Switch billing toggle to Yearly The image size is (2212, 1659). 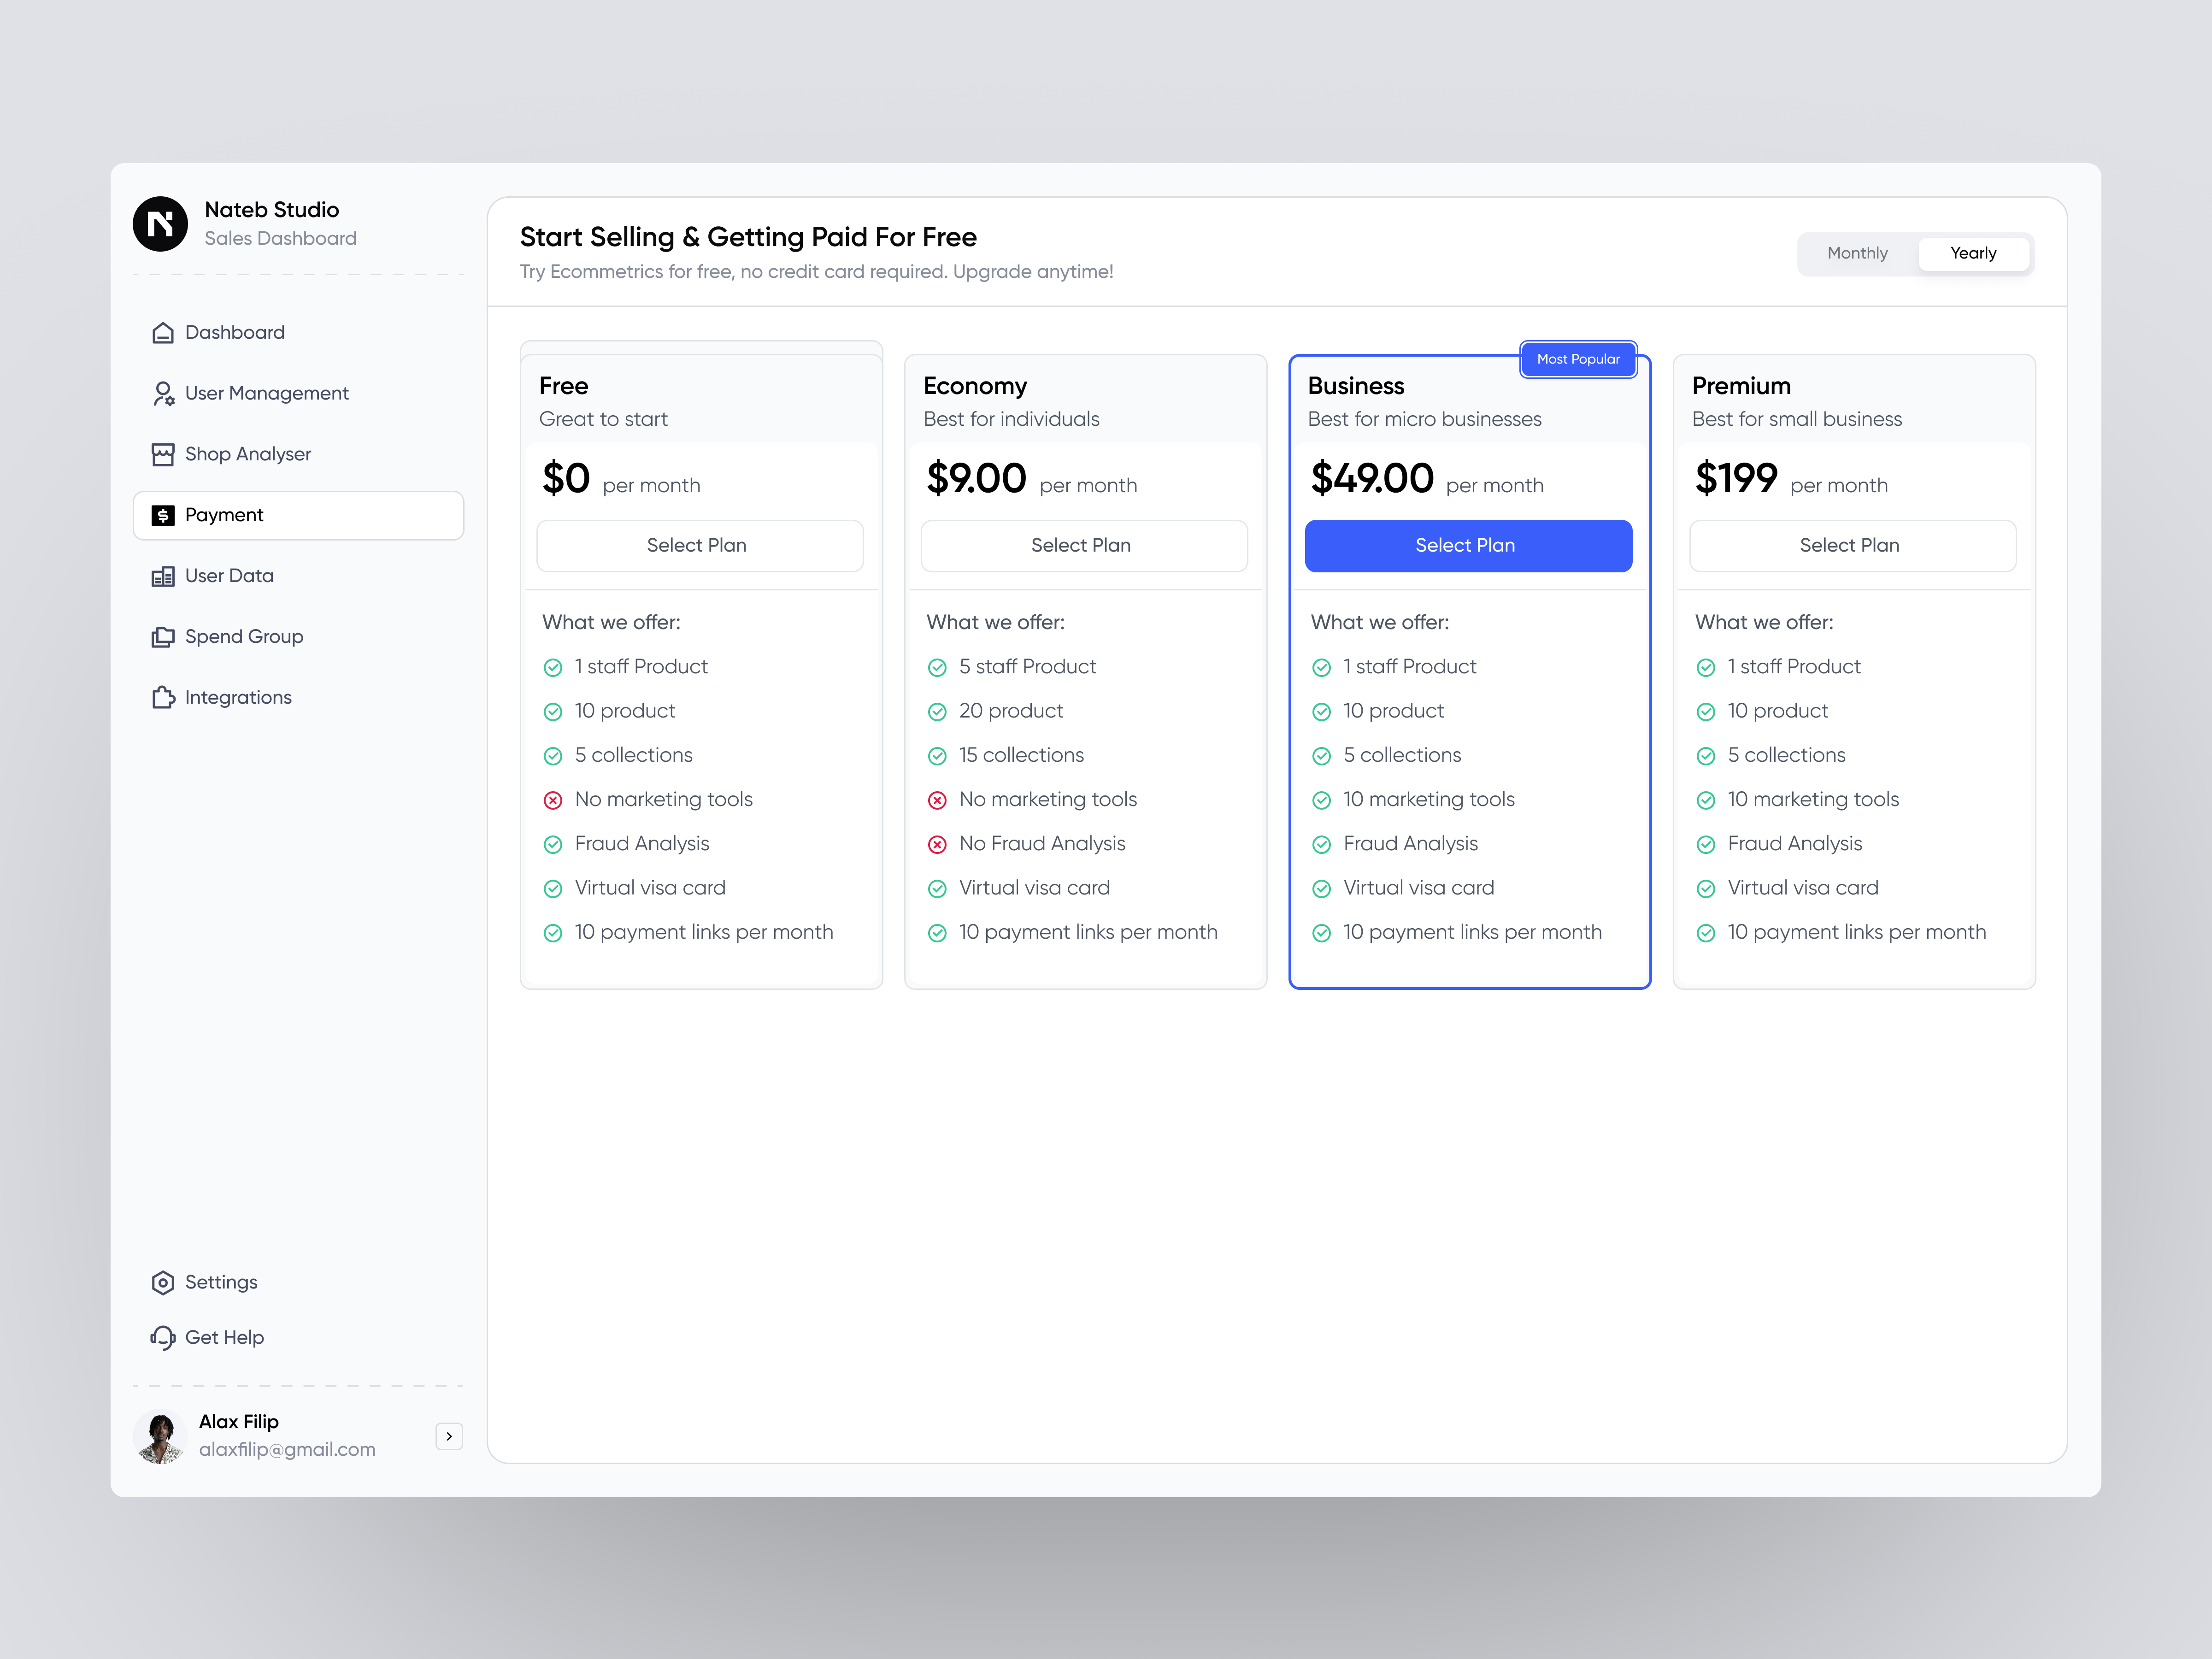(x=1972, y=253)
